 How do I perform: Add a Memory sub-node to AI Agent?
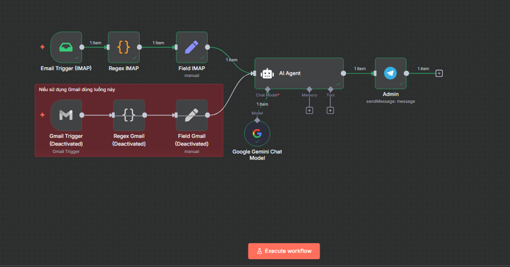(309, 111)
